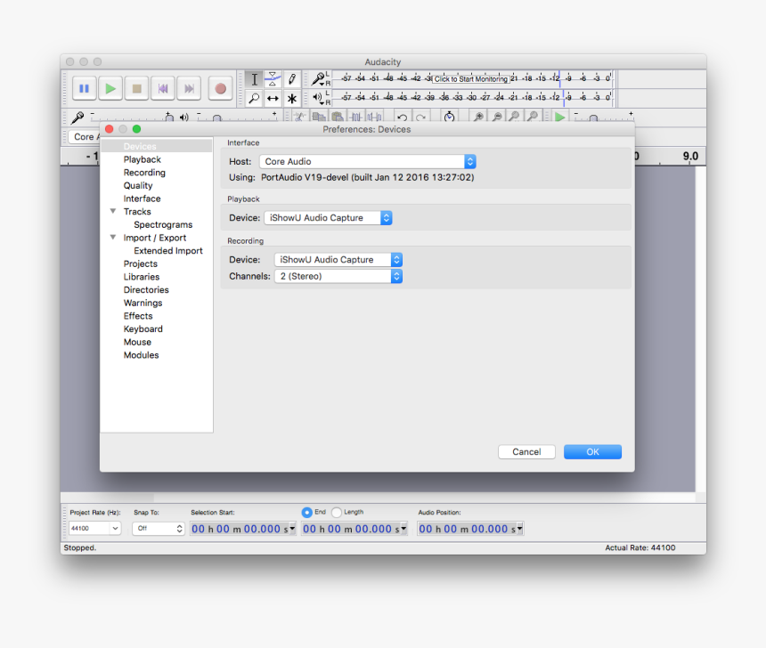
Task: Click the Fit Selection zoom icon
Action: pyautogui.click(x=514, y=117)
